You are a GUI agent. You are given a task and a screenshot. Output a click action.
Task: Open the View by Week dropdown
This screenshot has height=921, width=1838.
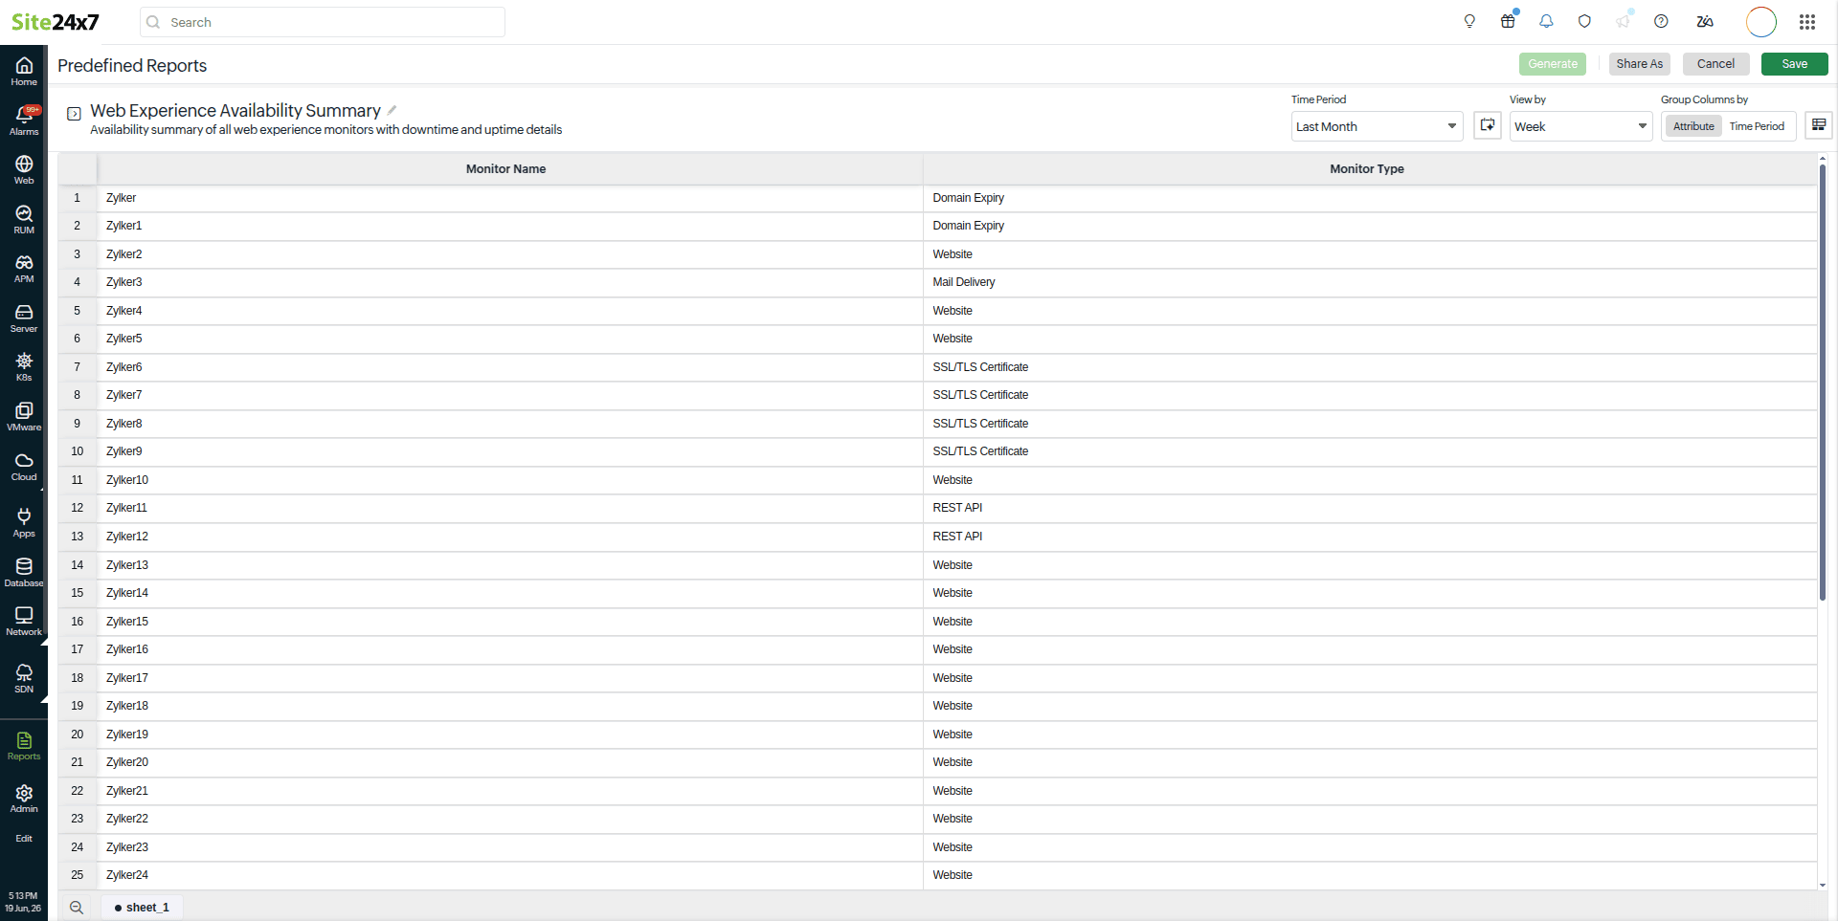click(1580, 126)
